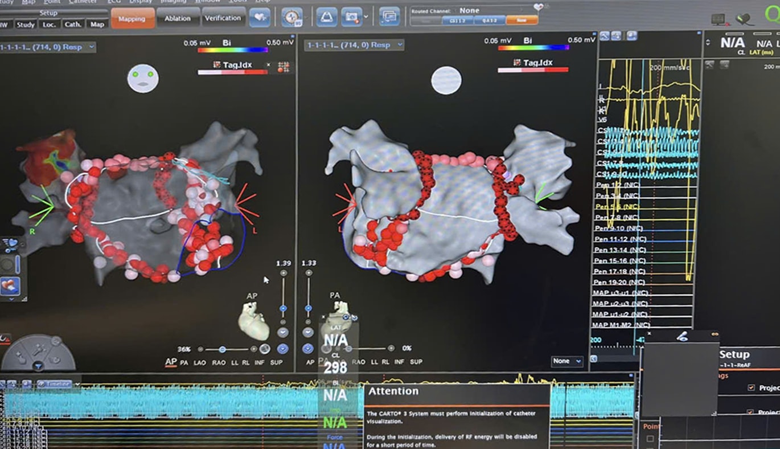Switch to the Verification tab
The width and height of the screenshot is (780, 449).
[223, 18]
